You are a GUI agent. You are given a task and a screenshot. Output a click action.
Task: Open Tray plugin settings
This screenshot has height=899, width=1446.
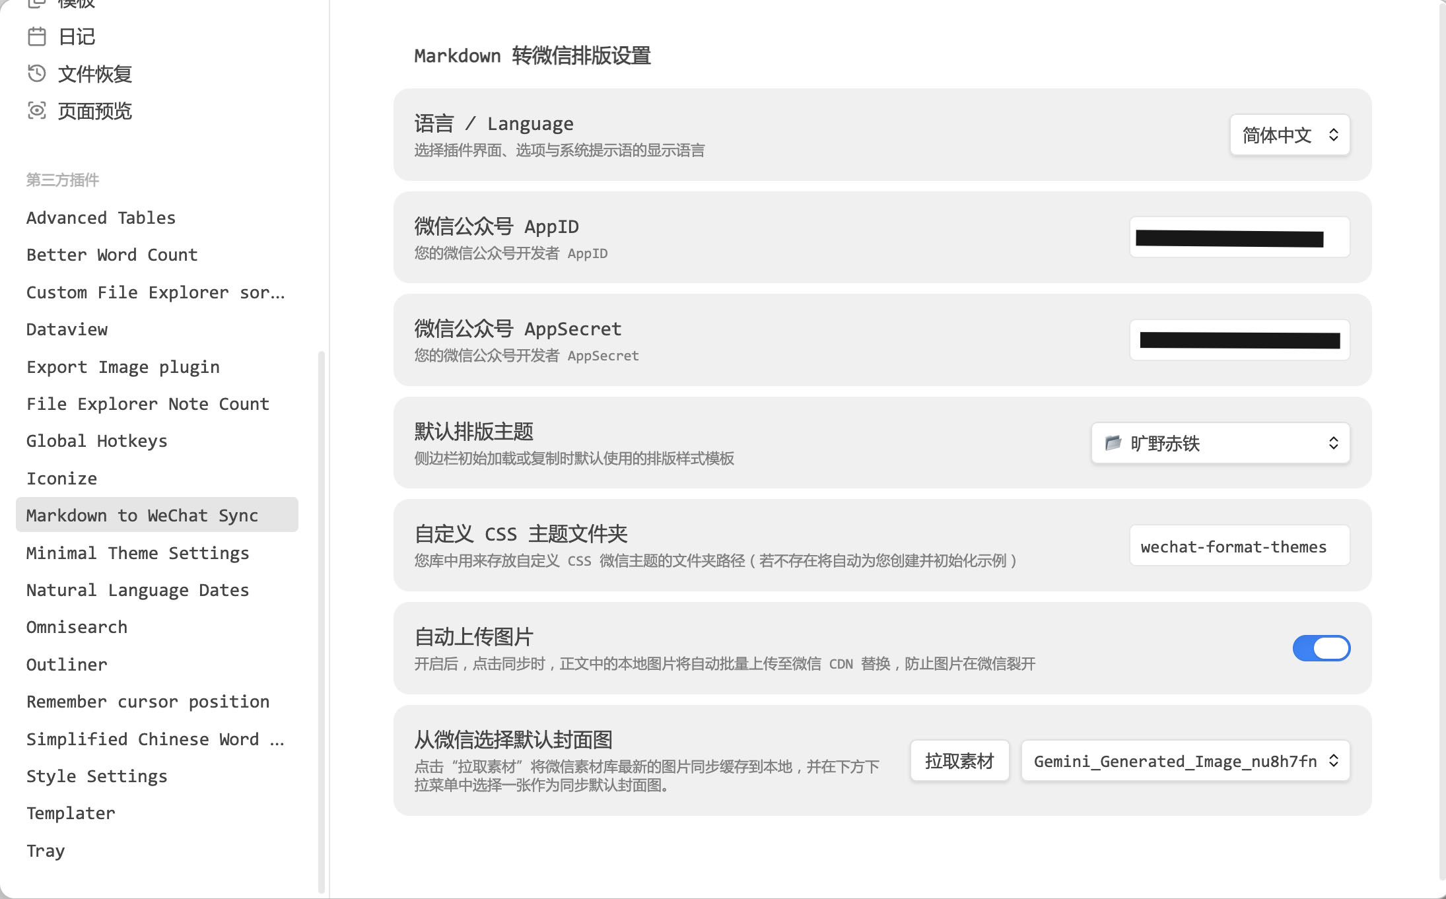157,851
